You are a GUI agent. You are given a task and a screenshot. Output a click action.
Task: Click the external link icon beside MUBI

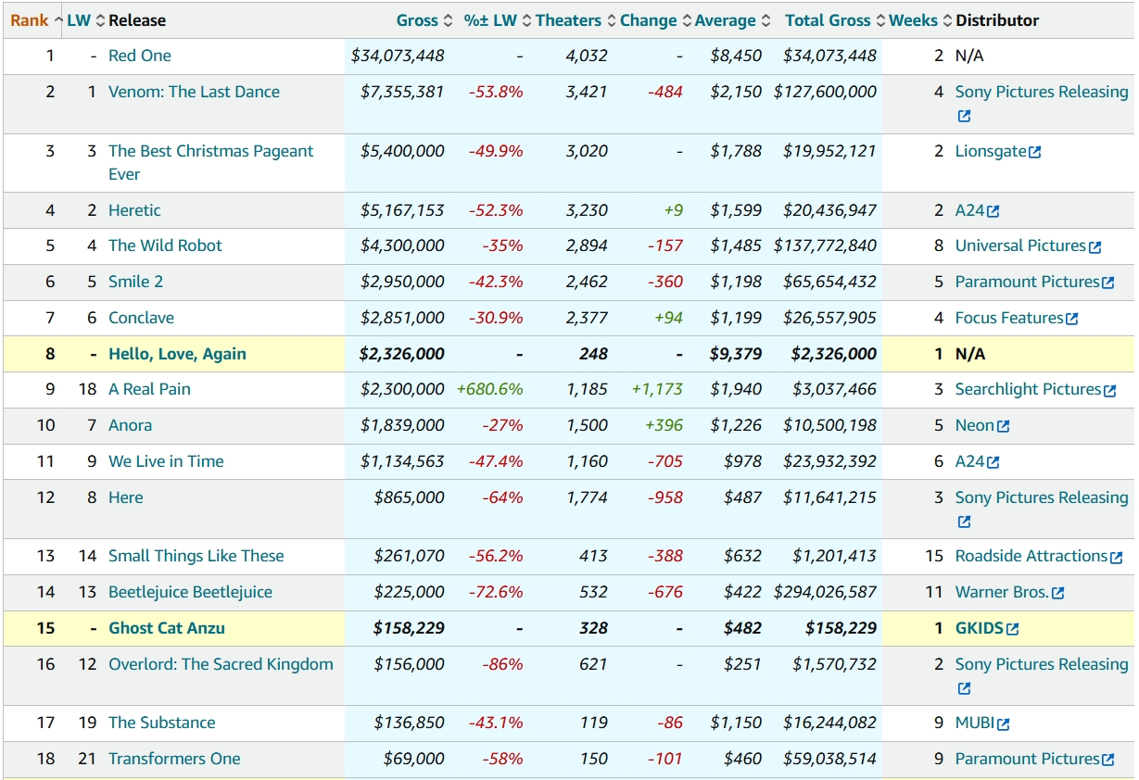click(1003, 724)
